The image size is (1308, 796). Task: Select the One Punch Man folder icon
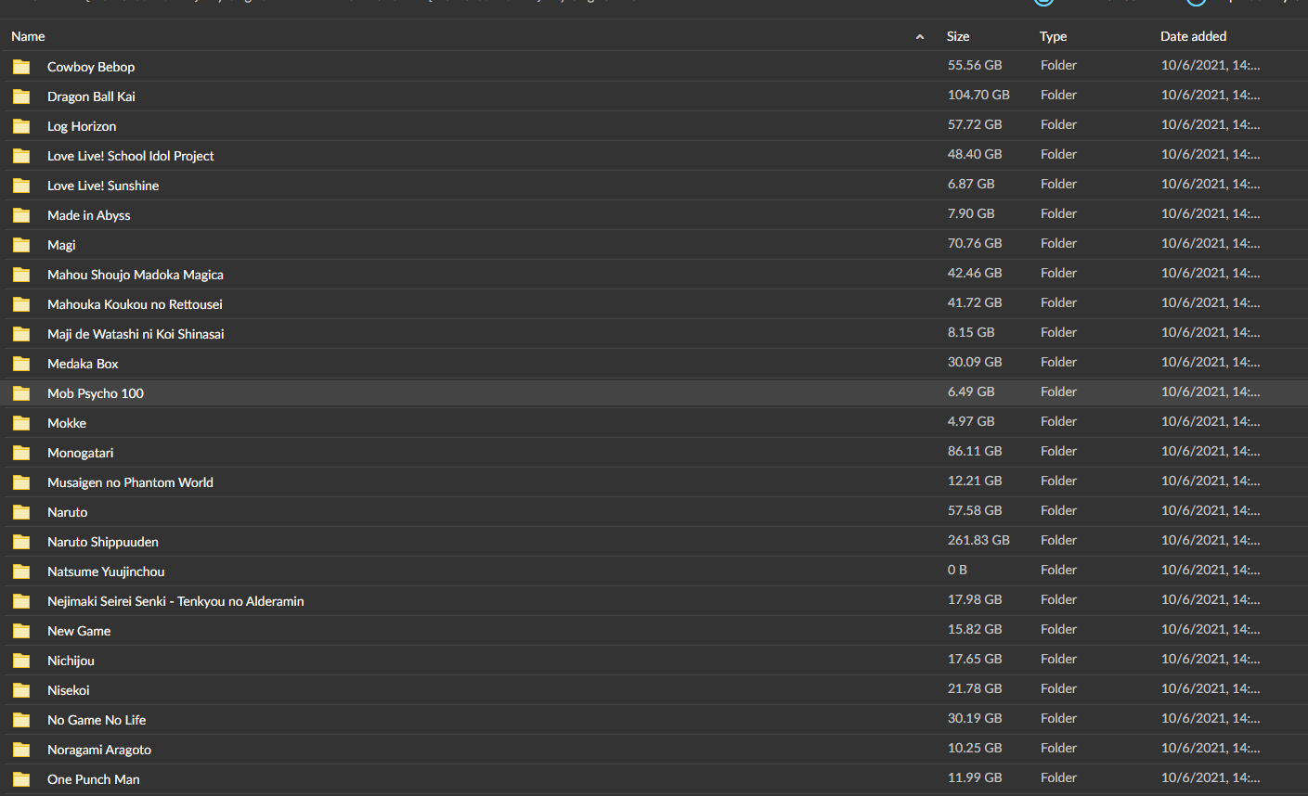[x=21, y=779]
